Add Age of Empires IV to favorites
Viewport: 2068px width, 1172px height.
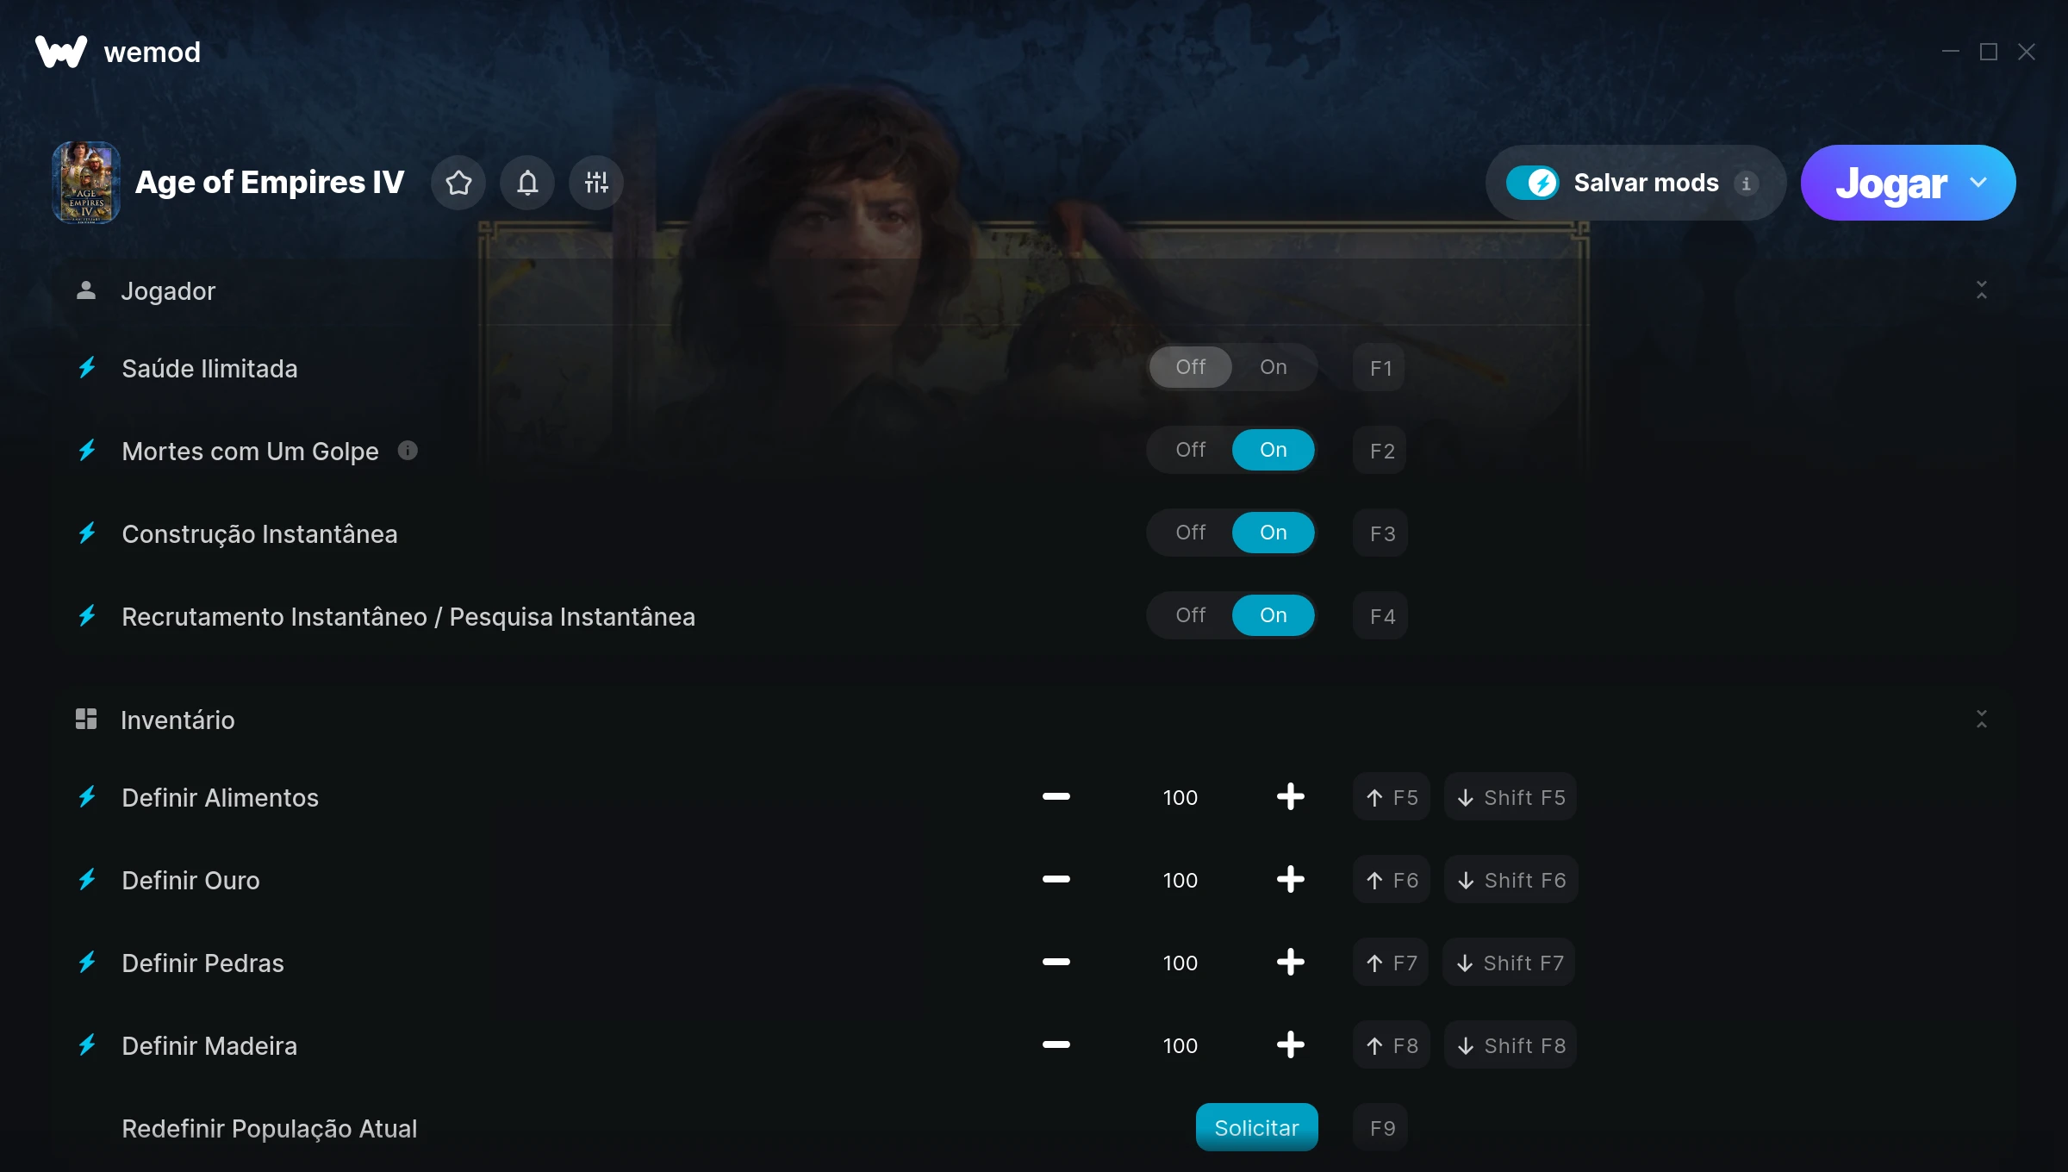coord(458,183)
